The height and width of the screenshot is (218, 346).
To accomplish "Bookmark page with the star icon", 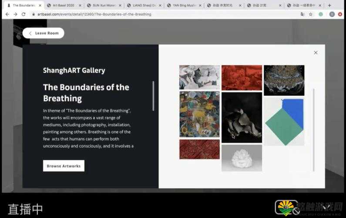I will pos(311,14).
